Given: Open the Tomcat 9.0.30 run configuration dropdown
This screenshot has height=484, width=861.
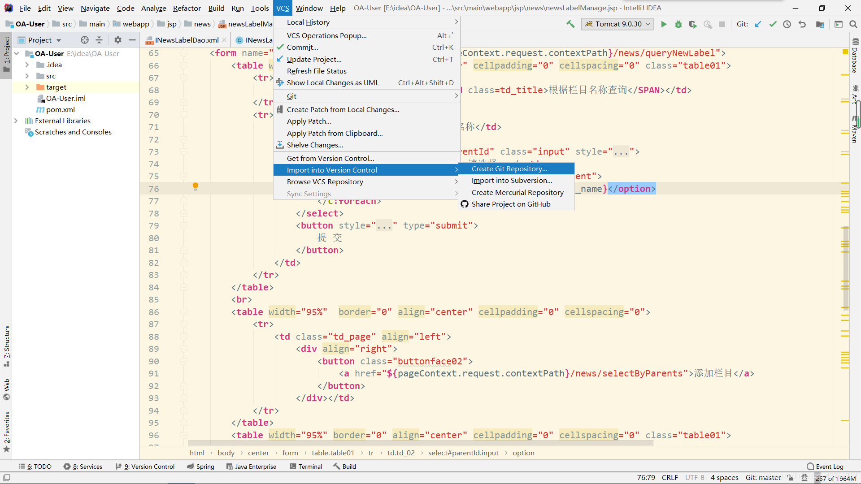Looking at the screenshot, I should [617, 24].
